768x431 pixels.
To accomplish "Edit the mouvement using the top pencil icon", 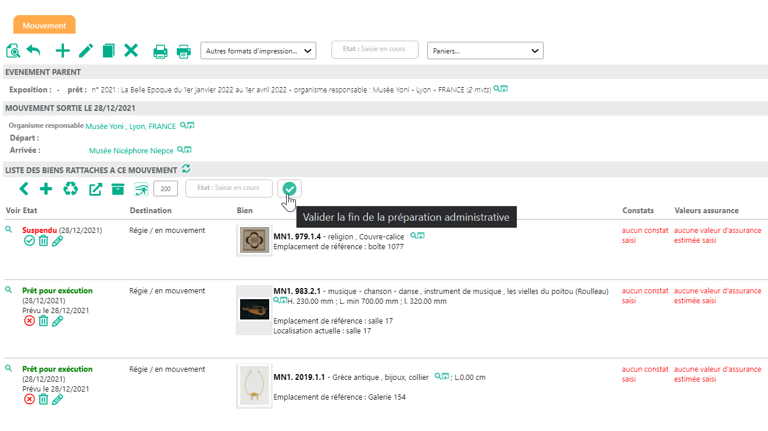I will click(x=86, y=51).
